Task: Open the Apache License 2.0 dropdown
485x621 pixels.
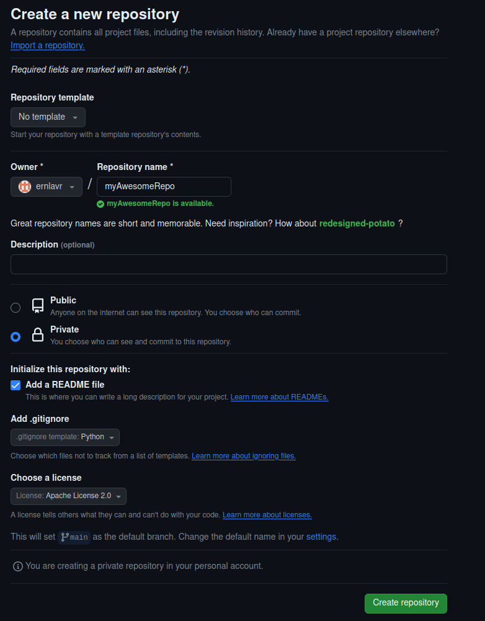Action: click(x=68, y=496)
